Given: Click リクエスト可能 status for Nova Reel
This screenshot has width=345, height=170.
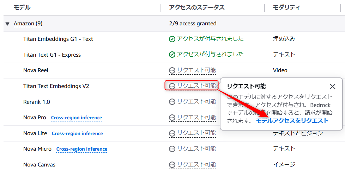Looking at the screenshot, I should click(192, 70).
